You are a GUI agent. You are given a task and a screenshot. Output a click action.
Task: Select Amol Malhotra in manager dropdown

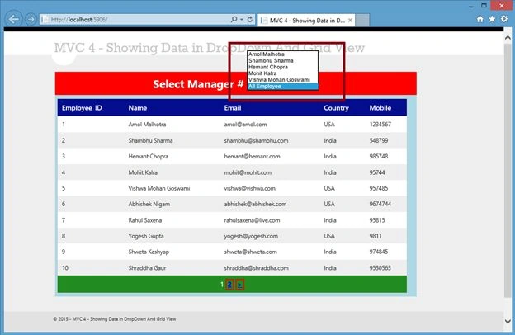click(x=267, y=54)
